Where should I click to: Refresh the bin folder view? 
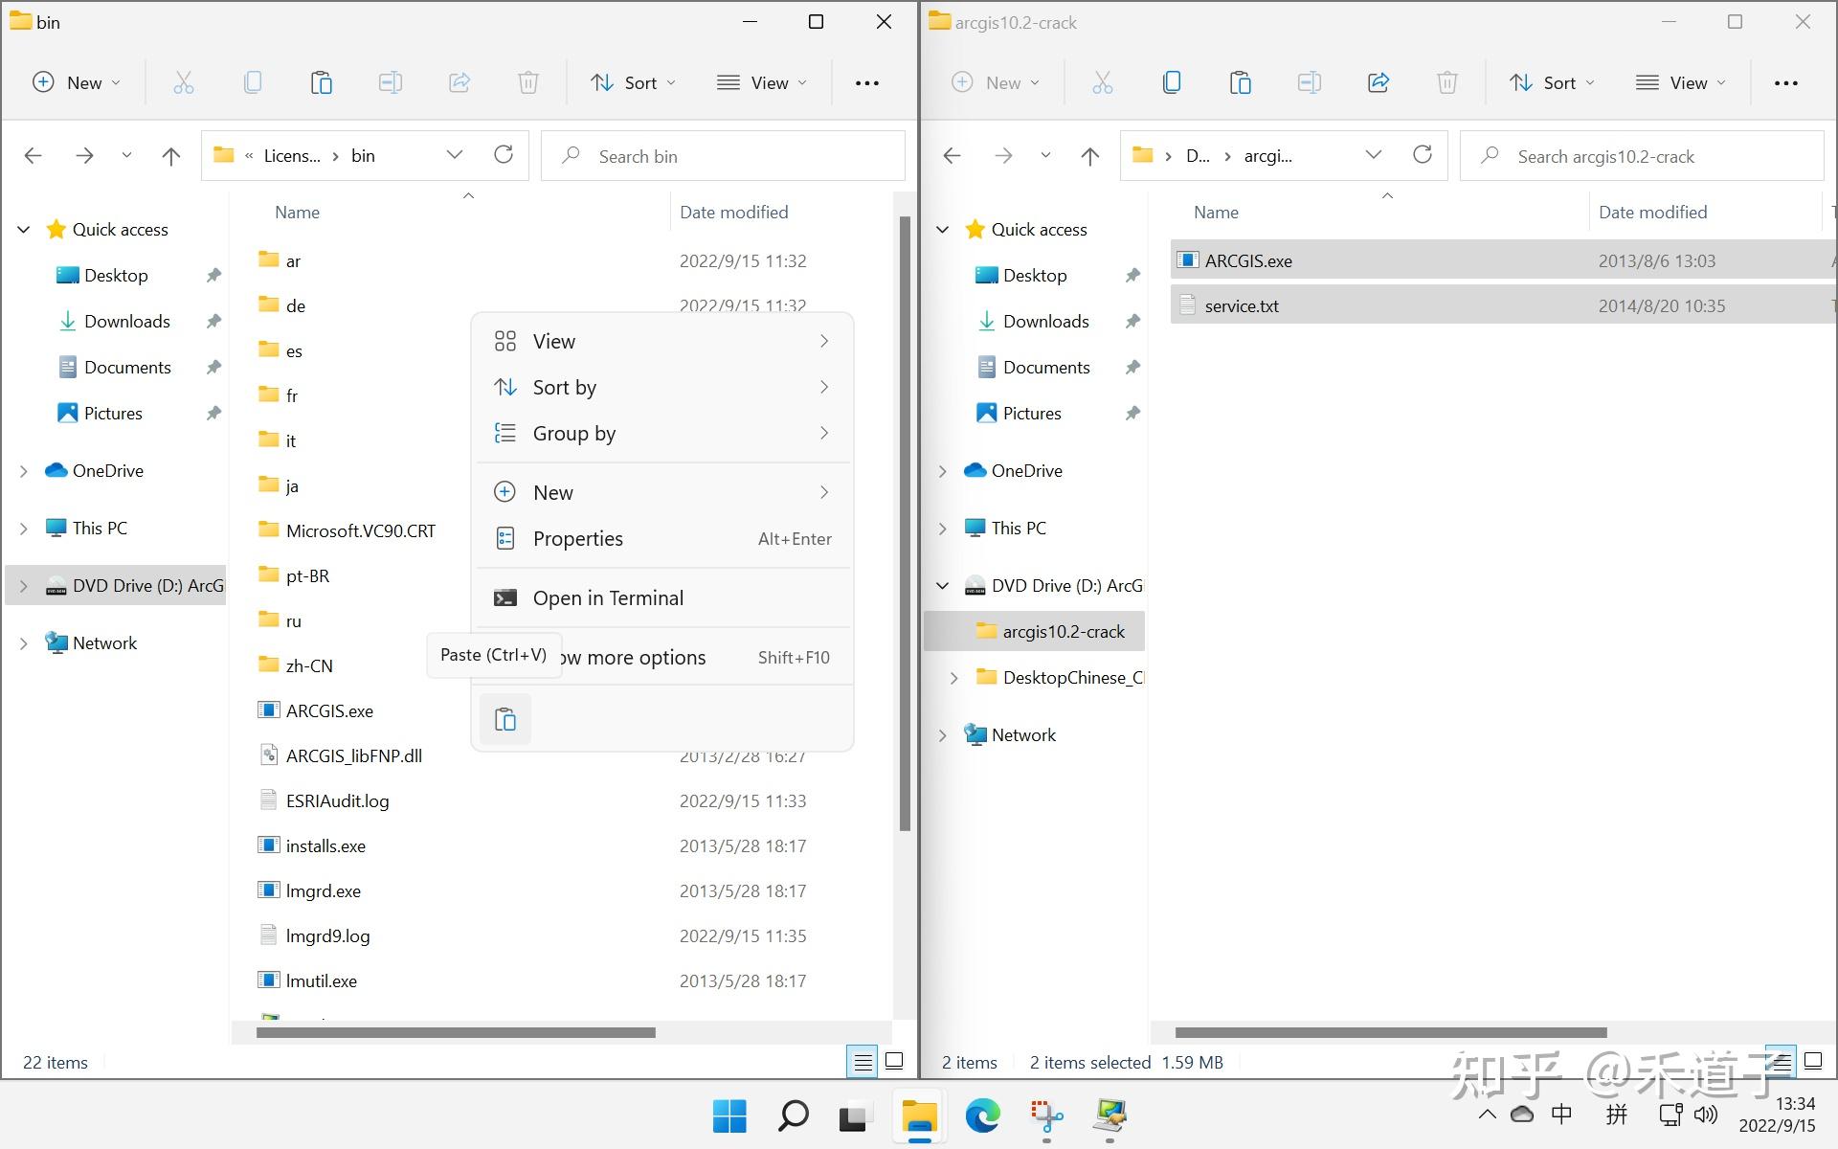504,155
